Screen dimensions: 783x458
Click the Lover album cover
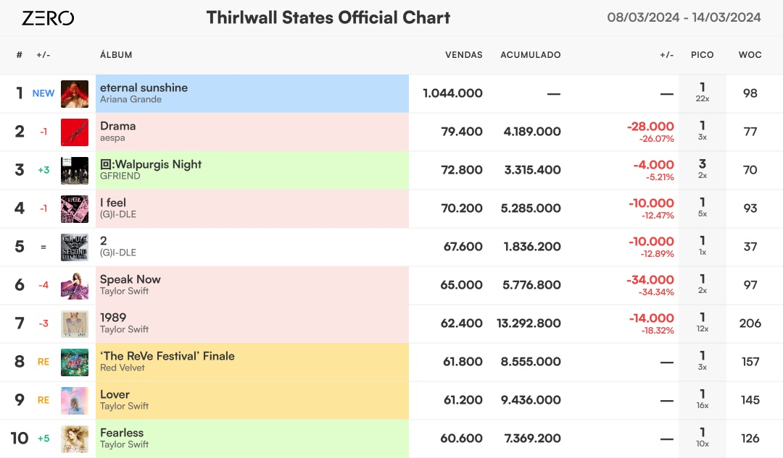75,401
